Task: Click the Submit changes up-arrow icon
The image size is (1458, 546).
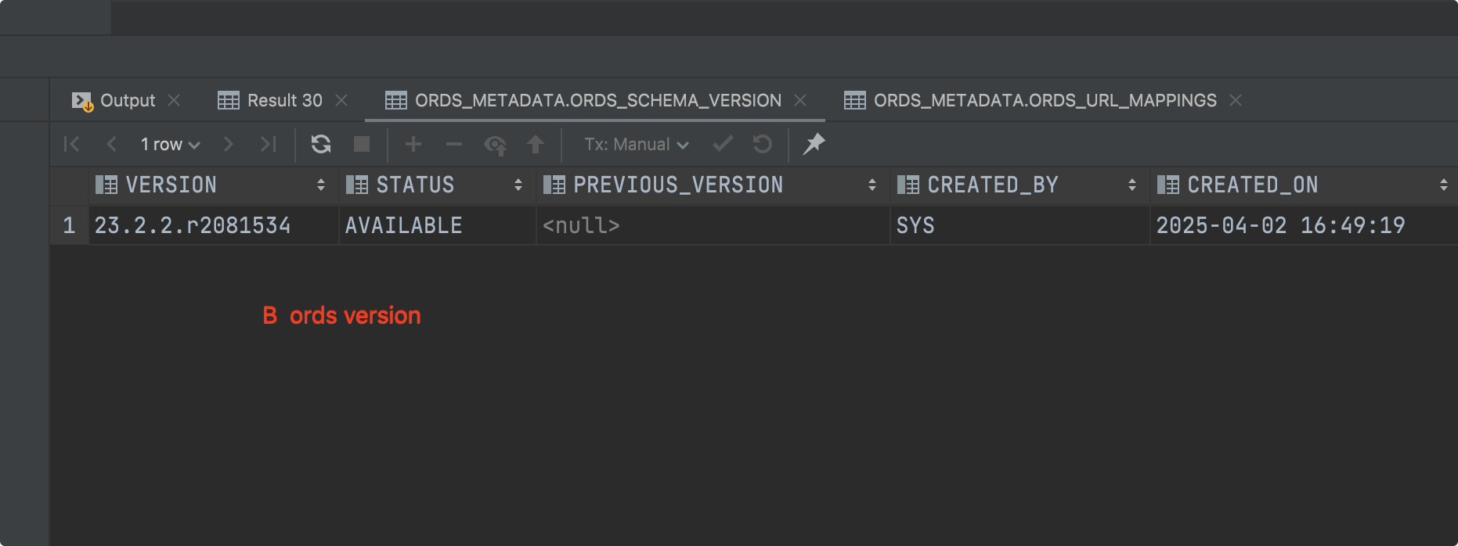Action: pos(536,144)
